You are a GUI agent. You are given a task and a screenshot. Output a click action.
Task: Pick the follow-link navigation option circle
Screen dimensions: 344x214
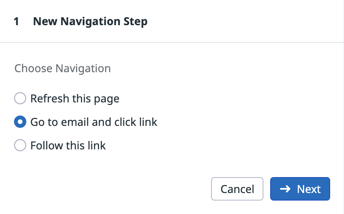[x=20, y=146]
